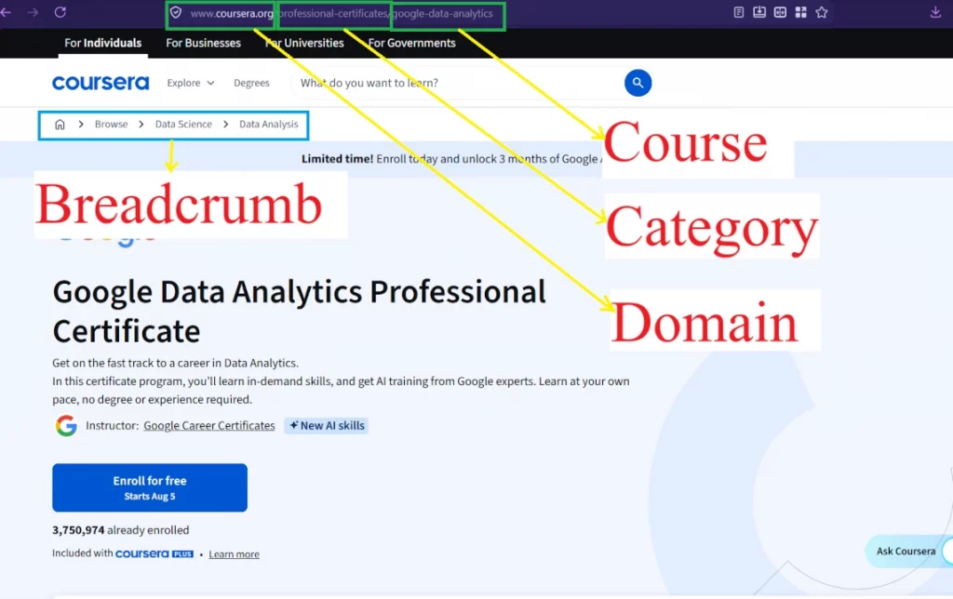Open the For Governments tab
The image size is (953, 599).
pyautogui.click(x=411, y=43)
